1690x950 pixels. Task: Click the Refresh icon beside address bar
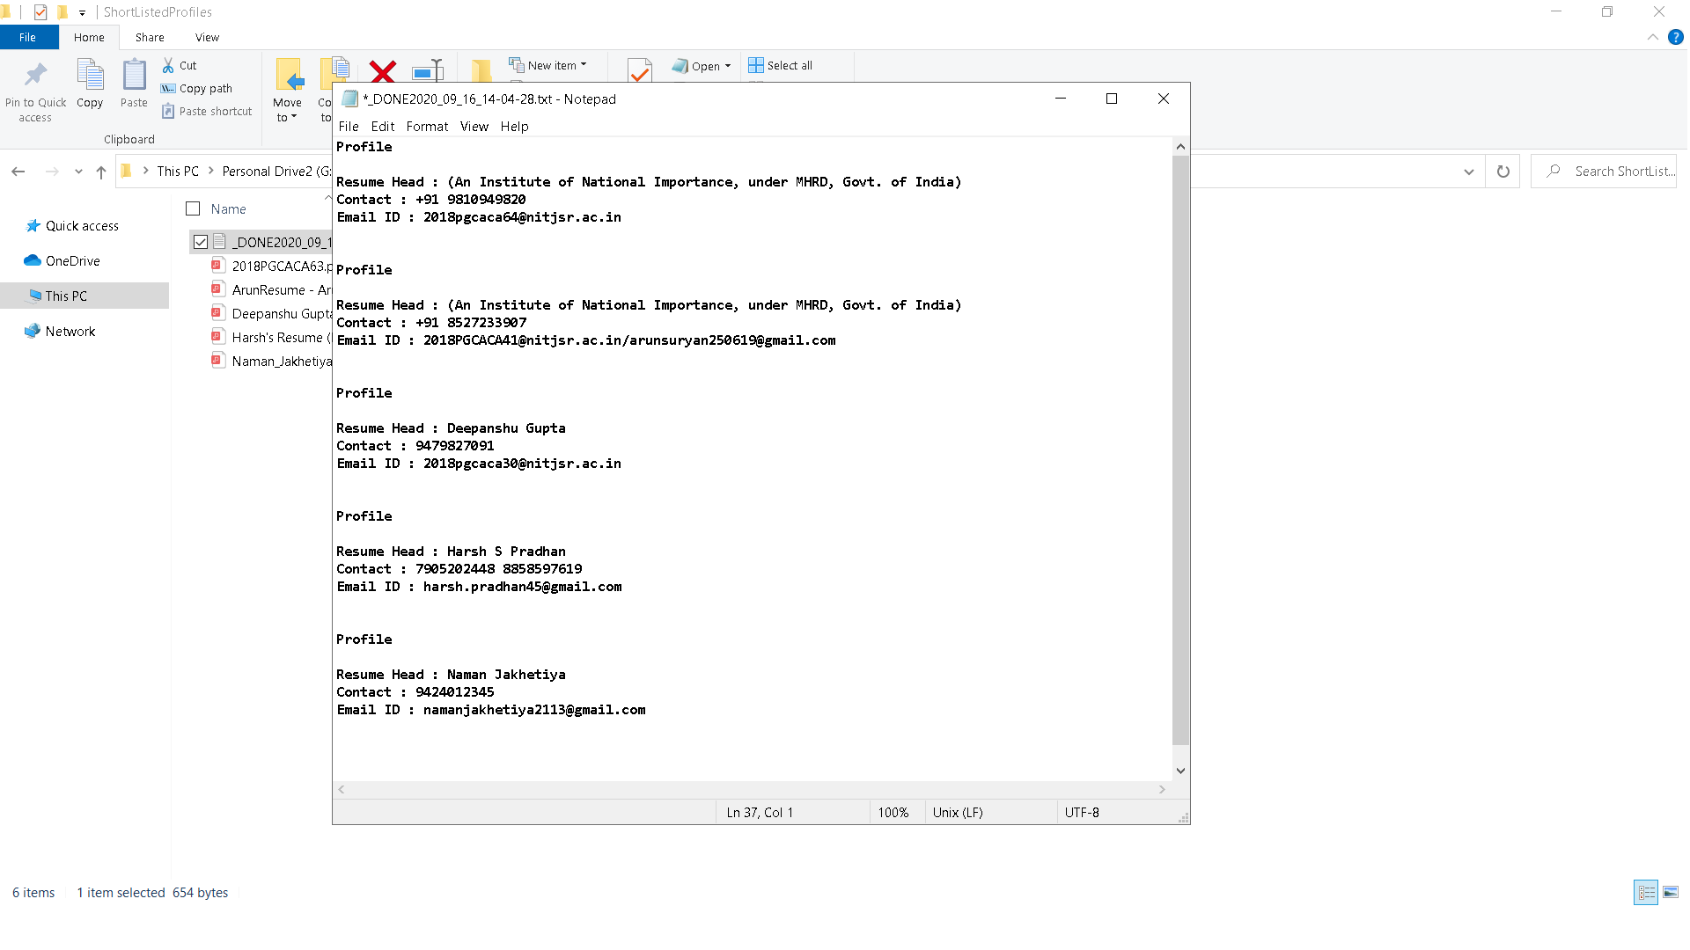click(x=1503, y=172)
